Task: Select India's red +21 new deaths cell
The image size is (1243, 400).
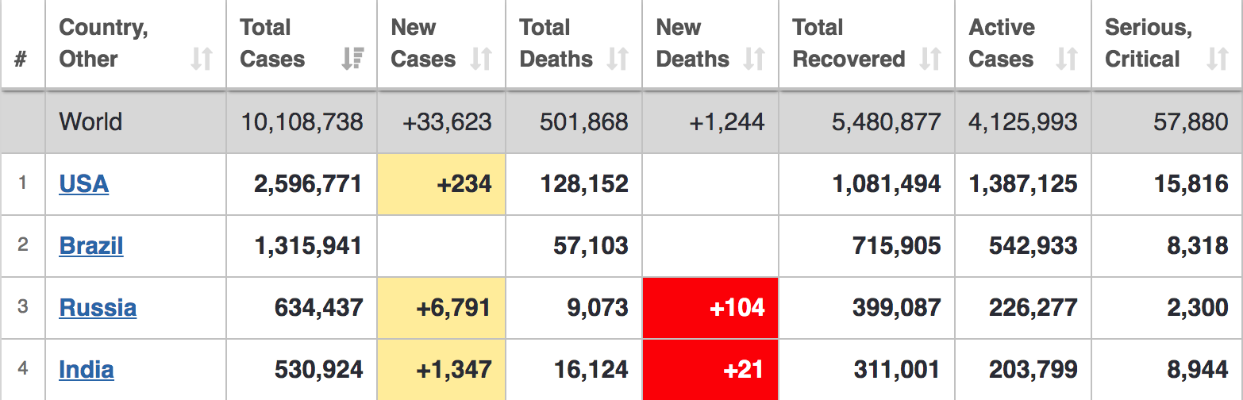Action: [x=710, y=370]
